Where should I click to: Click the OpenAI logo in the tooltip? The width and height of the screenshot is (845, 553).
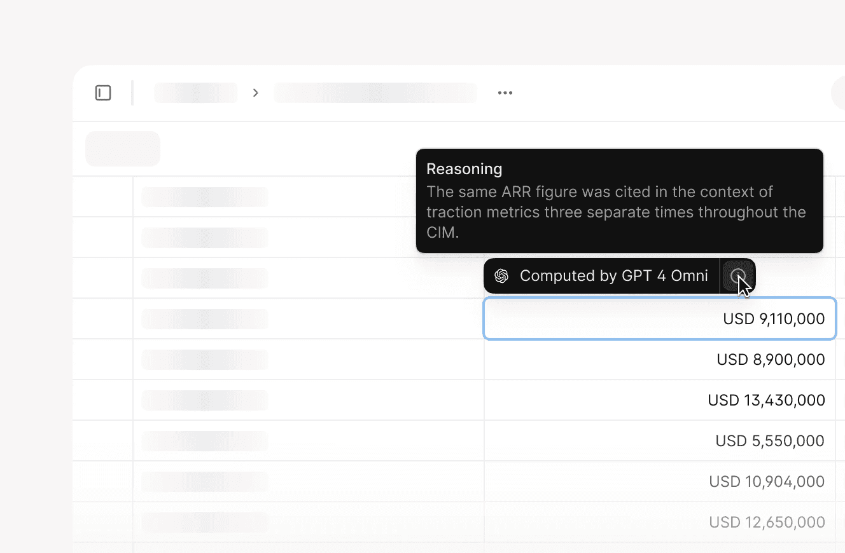501,276
